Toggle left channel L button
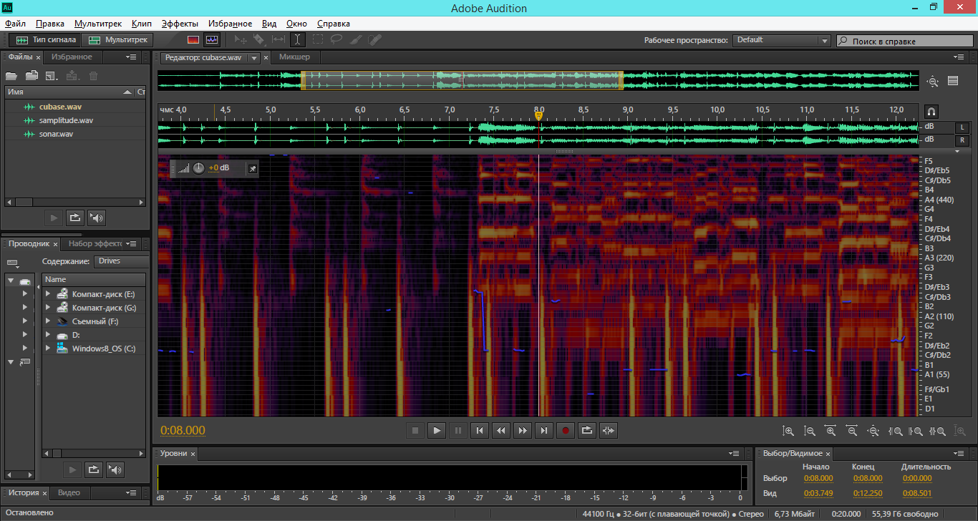The height and width of the screenshot is (521, 978). pyautogui.click(x=963, y=127)
